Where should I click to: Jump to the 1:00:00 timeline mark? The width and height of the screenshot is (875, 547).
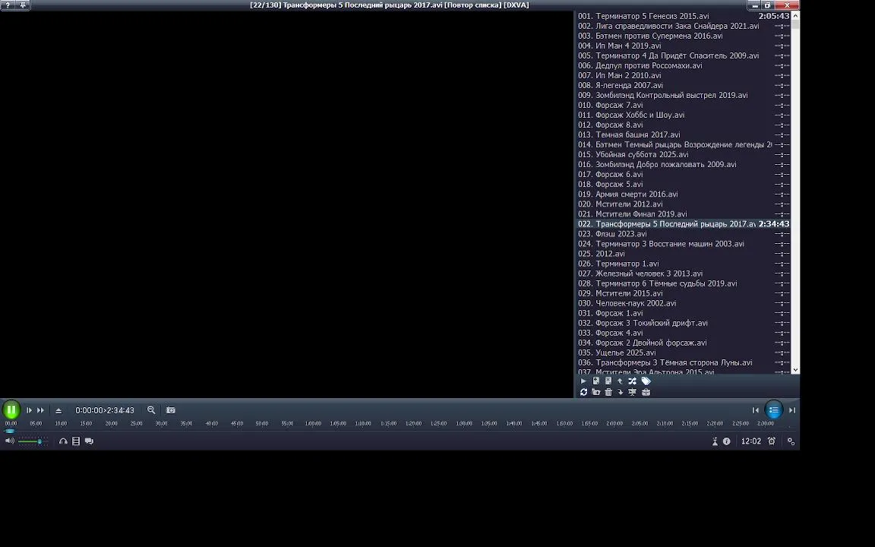313,424
